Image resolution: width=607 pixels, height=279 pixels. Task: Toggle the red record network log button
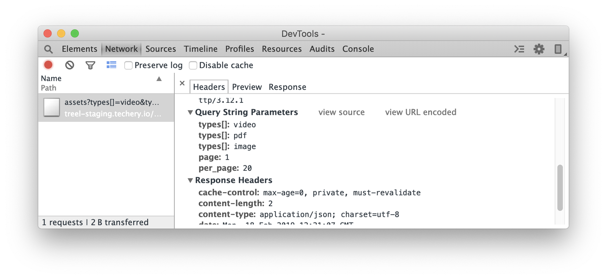tap(48, 65)
